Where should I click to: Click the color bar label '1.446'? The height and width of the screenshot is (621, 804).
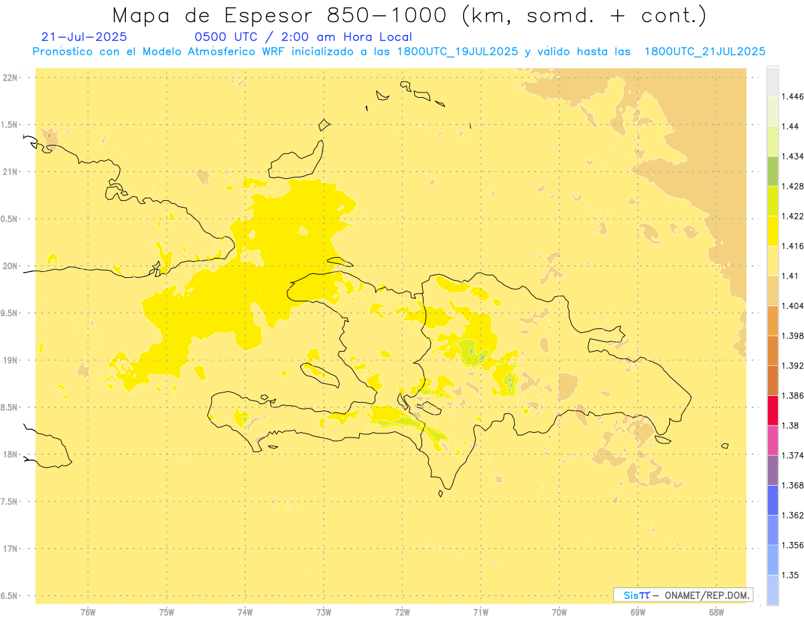[793, 96]
